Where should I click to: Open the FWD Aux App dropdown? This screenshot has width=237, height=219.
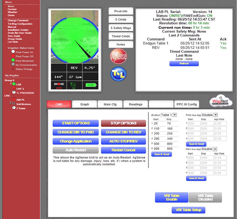click(210, 115)
